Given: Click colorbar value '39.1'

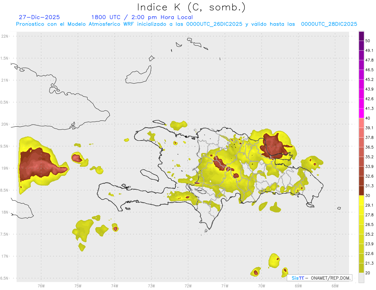Looking at the screenshot, I should [369, 128].
